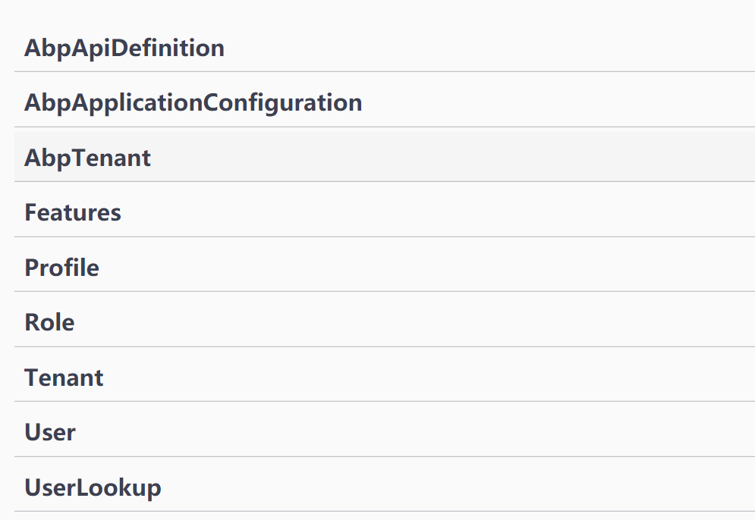
Task: Select the AbpTenant tag heading text
Action: 87,158
